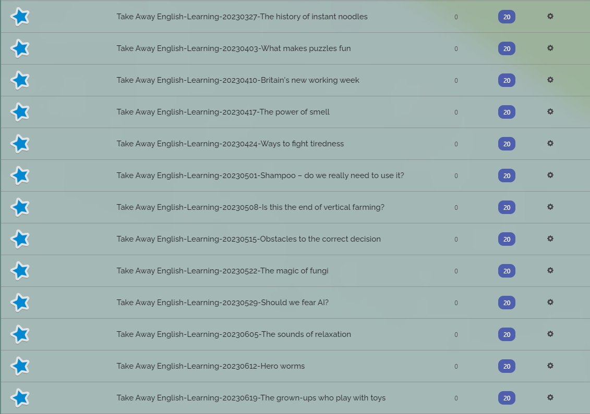Open gear options for Britain's new working week
This screenshot has width=590, height=414.
[550, 80]
